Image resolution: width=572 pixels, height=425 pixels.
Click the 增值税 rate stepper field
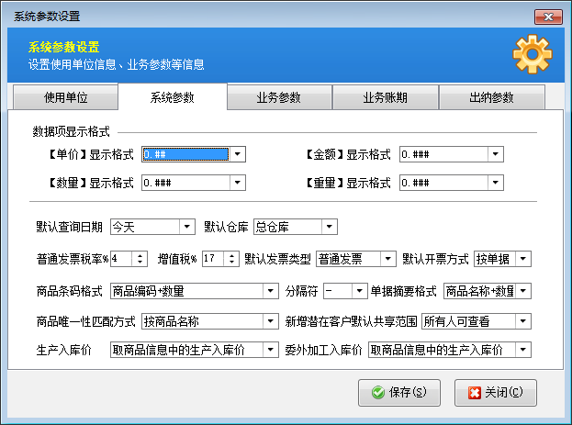tap(207, 259)
